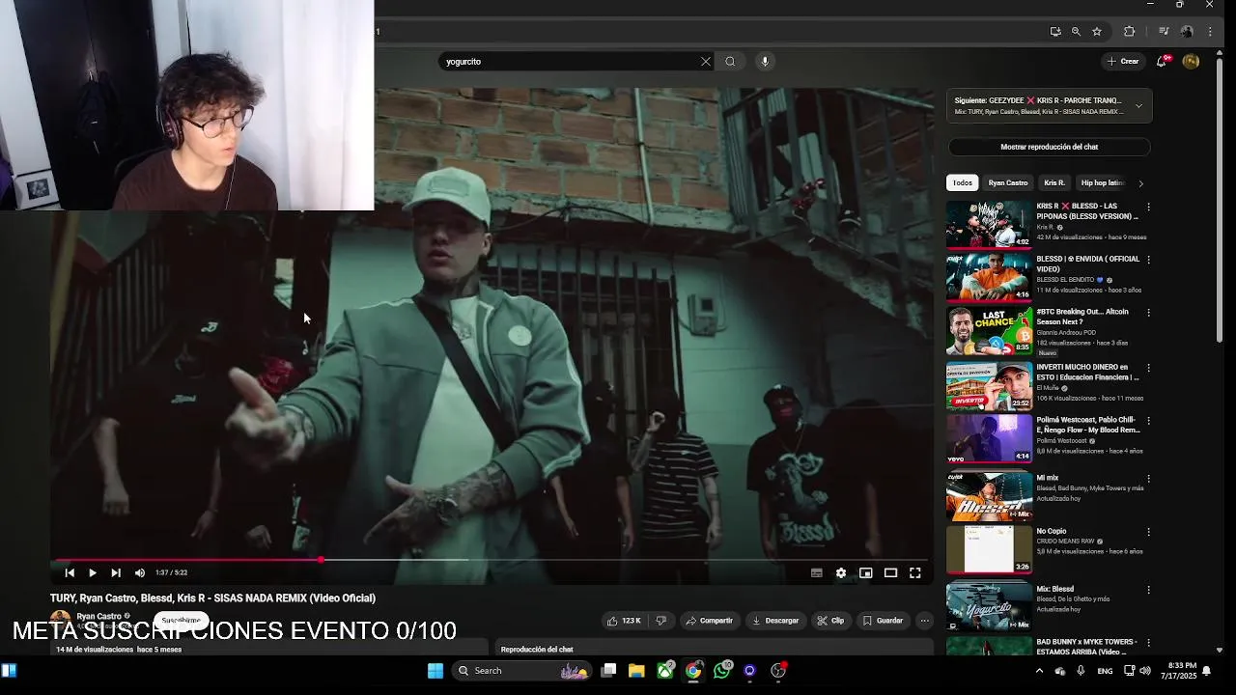1236x695 pixels.
Task: Install app icon in Chrome address bar
Action: 1055,32
